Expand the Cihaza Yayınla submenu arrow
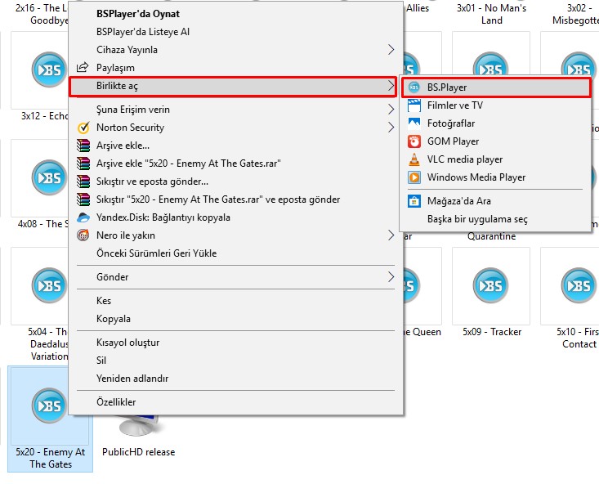Screen dimensions: 599x484 pyautogui.click(x=391, y=50)
